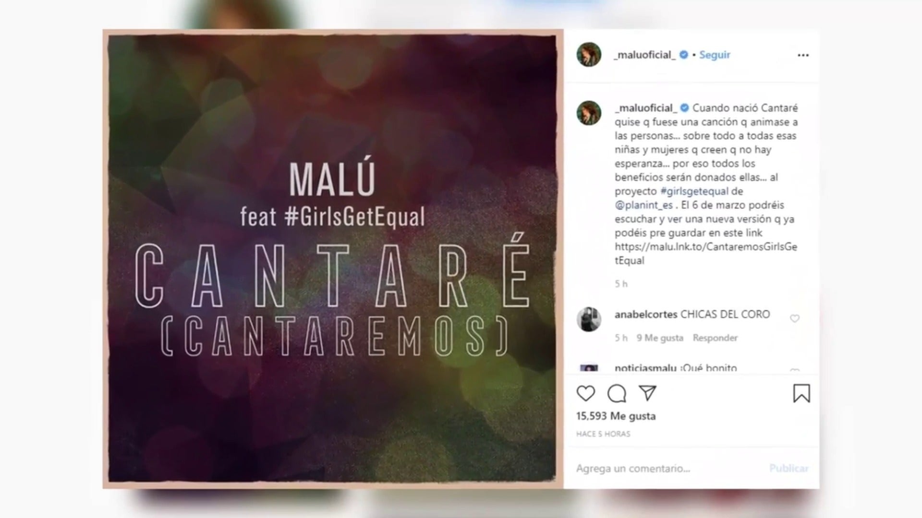Open the Cantaré album cover image
922x518 pixels.
tap(333, 259)
